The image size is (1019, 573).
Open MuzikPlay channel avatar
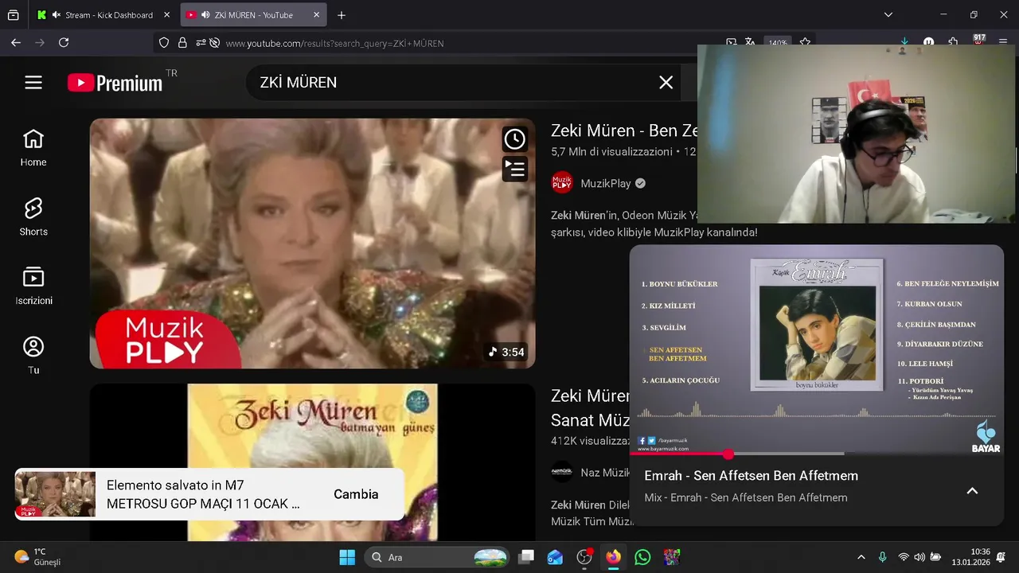point(563,183)
